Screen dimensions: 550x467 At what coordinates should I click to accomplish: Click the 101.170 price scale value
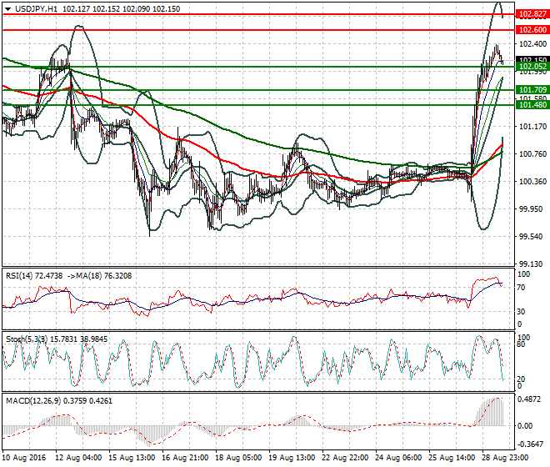coord(532,127)
